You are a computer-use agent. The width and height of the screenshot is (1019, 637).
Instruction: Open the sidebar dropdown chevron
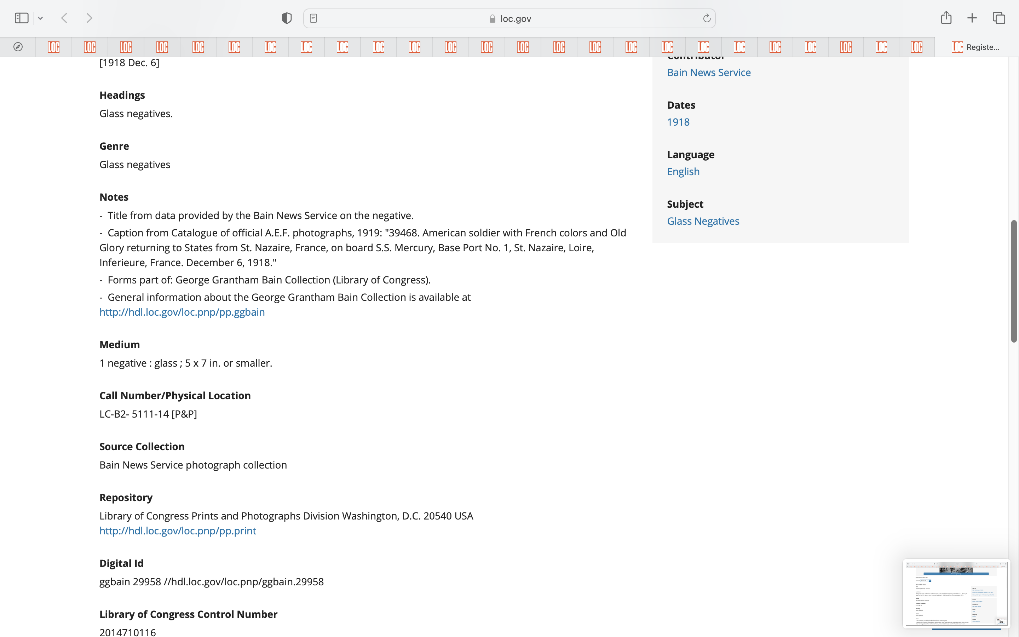(x=40, y=18)
